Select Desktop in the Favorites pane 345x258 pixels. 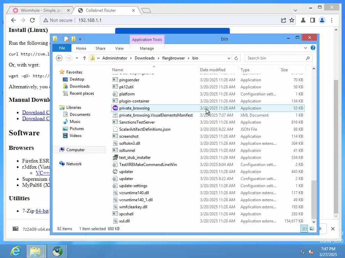coord(77,79)
